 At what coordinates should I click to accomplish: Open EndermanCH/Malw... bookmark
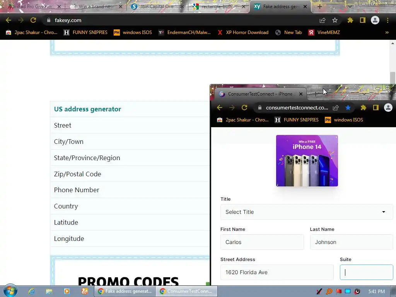(184, 32)
